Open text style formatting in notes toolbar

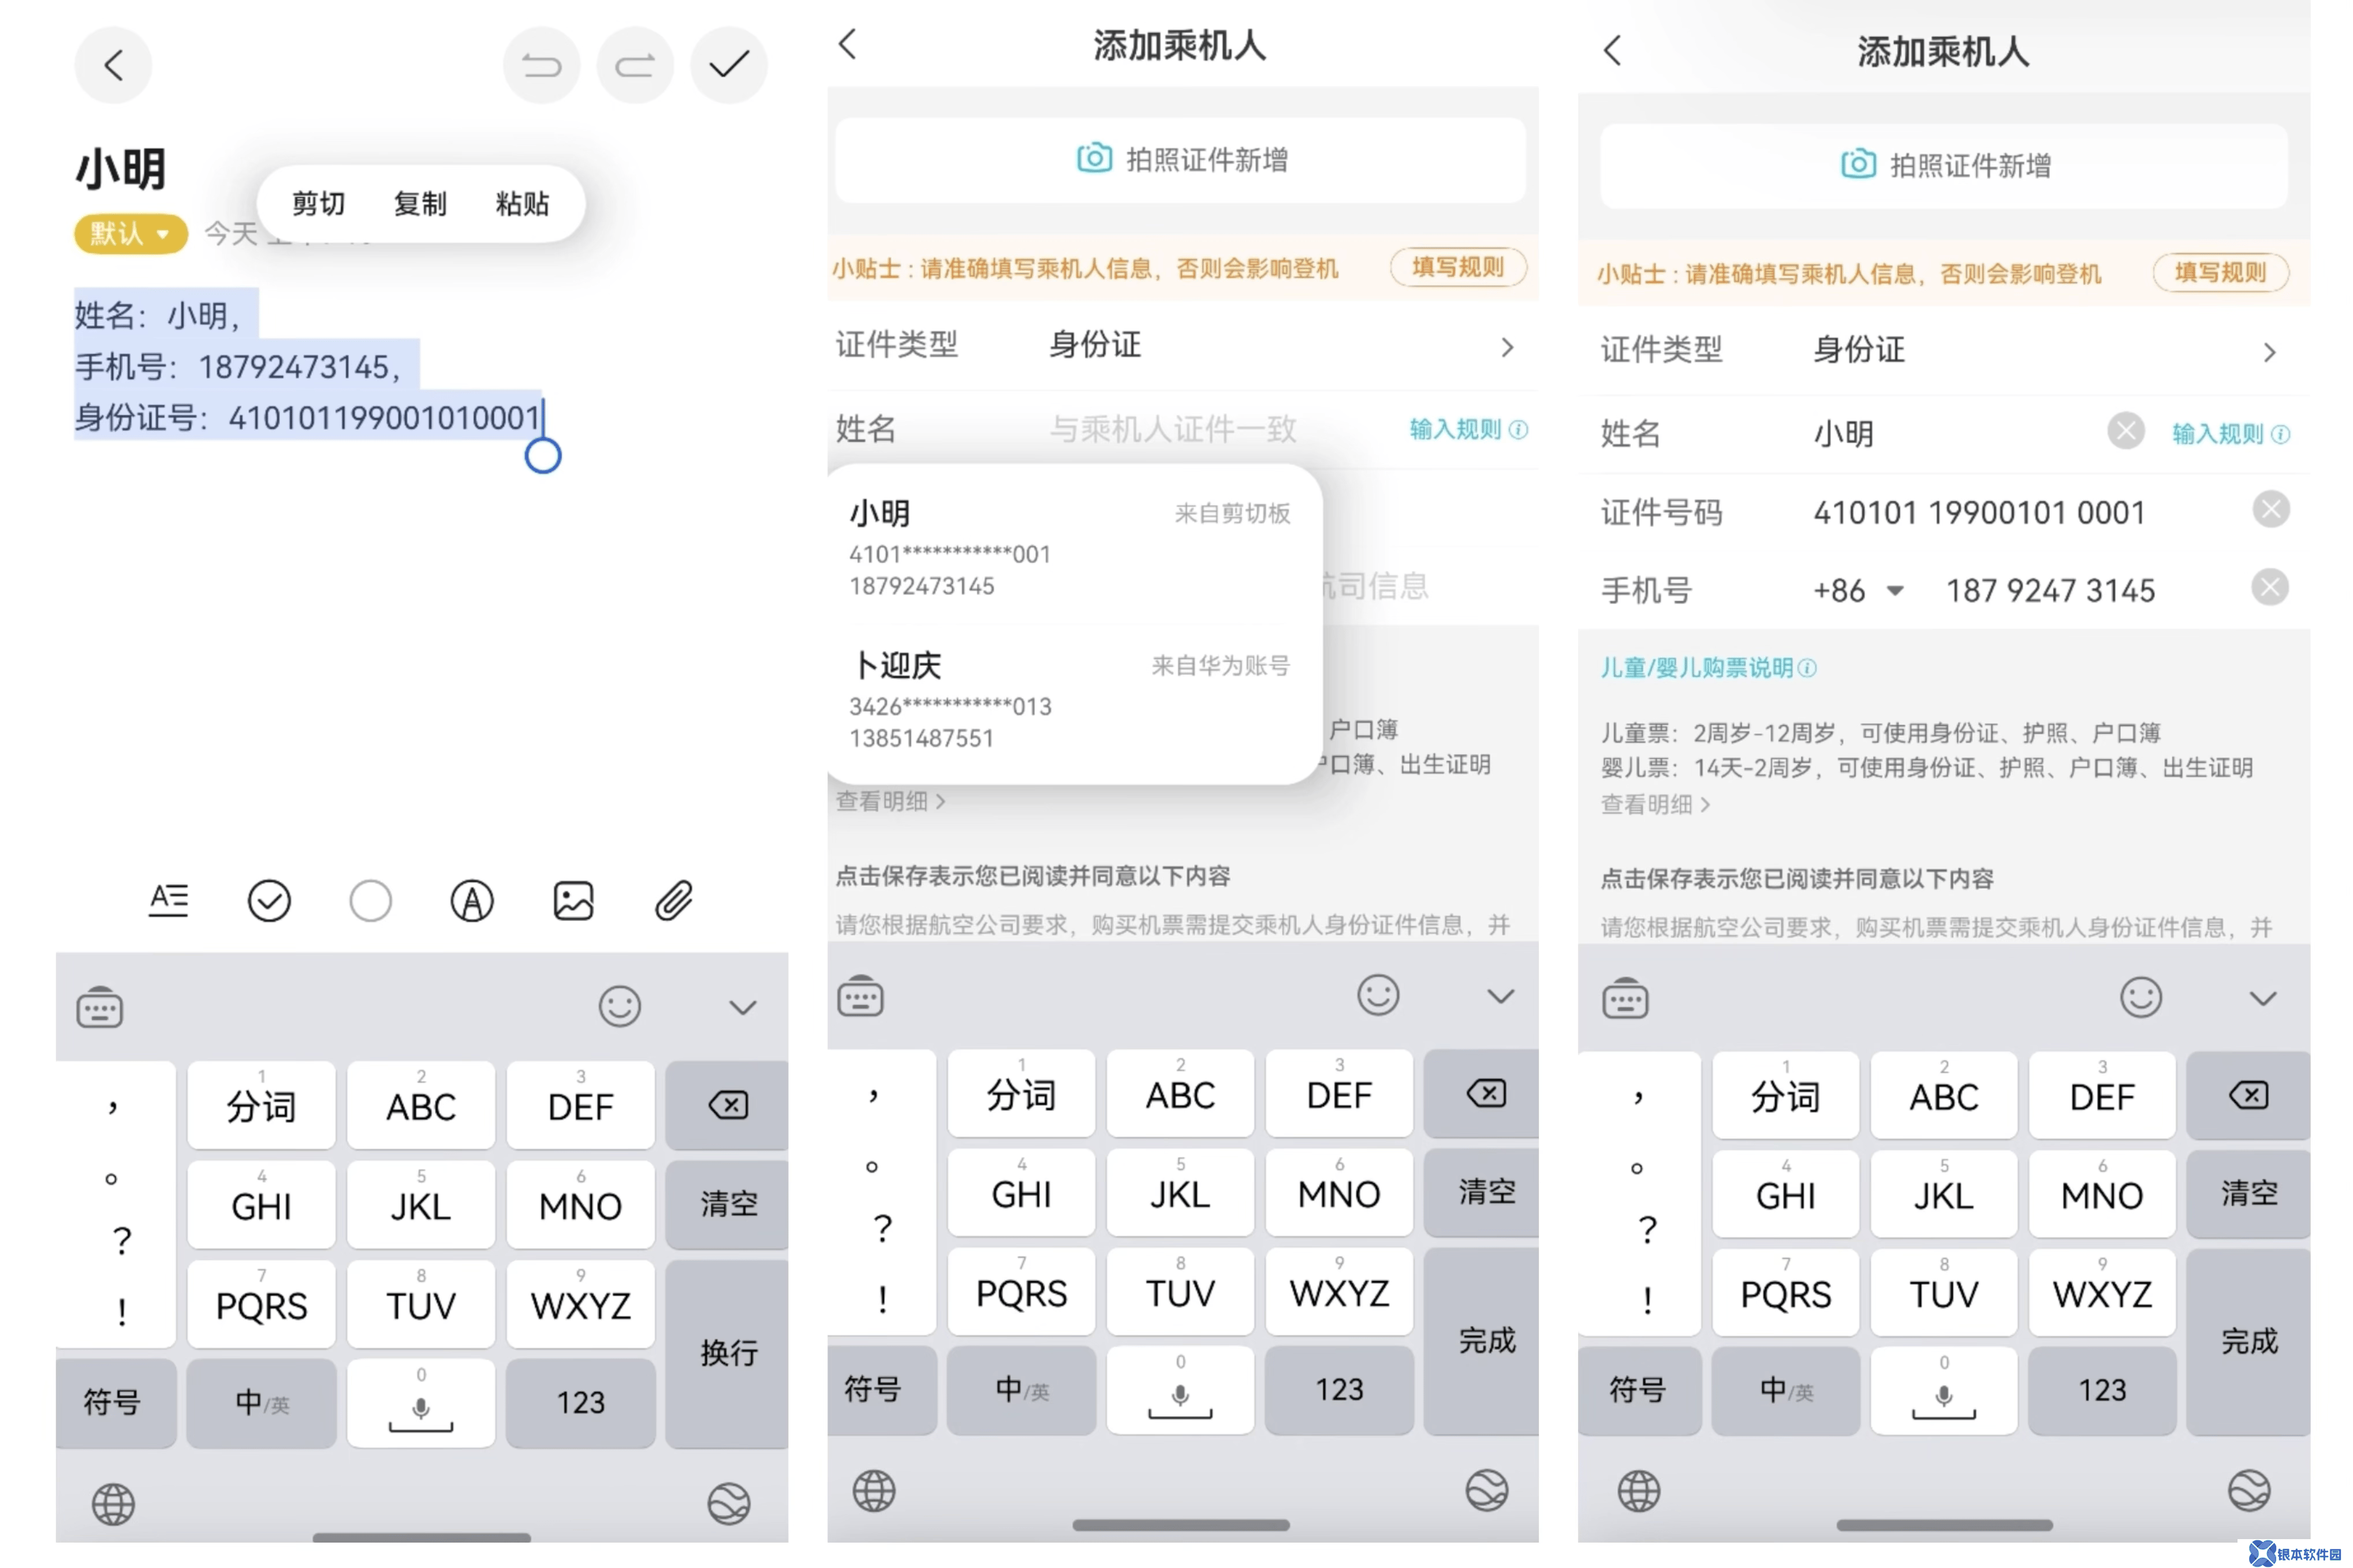(168, 901)
